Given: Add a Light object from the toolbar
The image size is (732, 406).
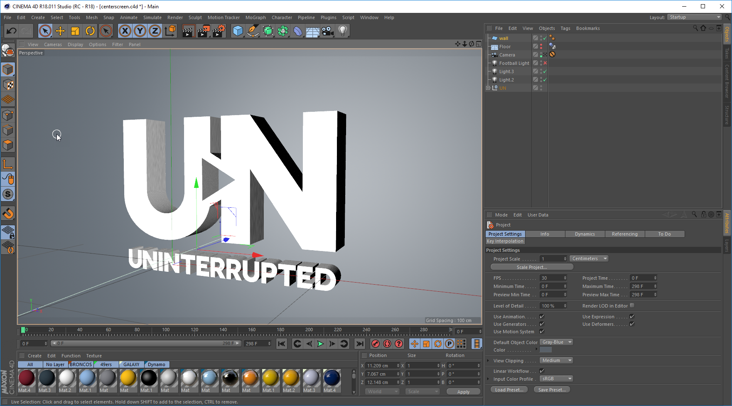Looking at the screenshot, I should point(343,31).
